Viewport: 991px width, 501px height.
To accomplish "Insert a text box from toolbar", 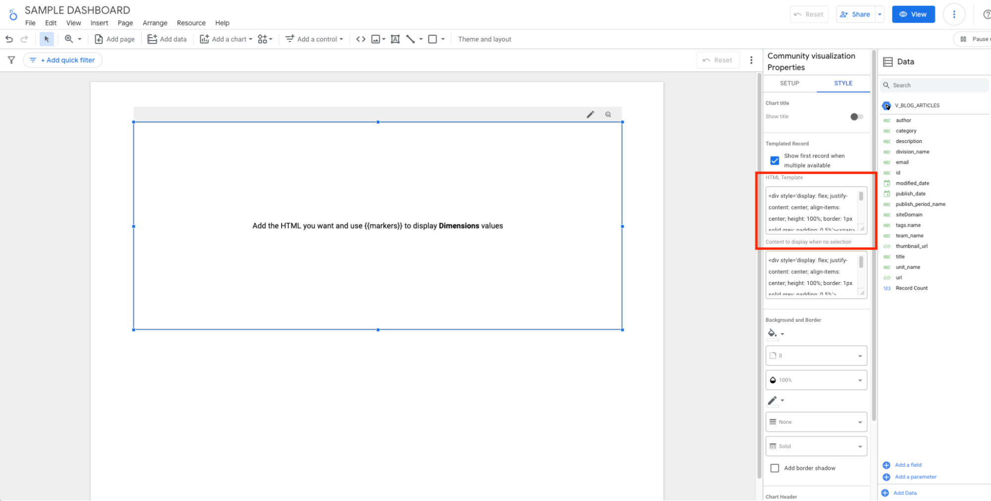I will [395, 39].
